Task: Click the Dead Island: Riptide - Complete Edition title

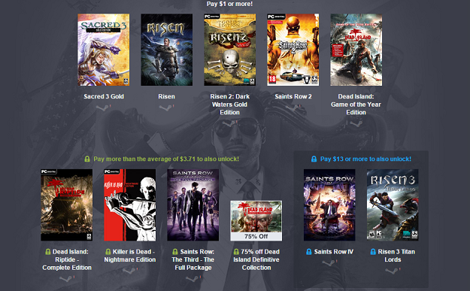Action: coord(67,259)
